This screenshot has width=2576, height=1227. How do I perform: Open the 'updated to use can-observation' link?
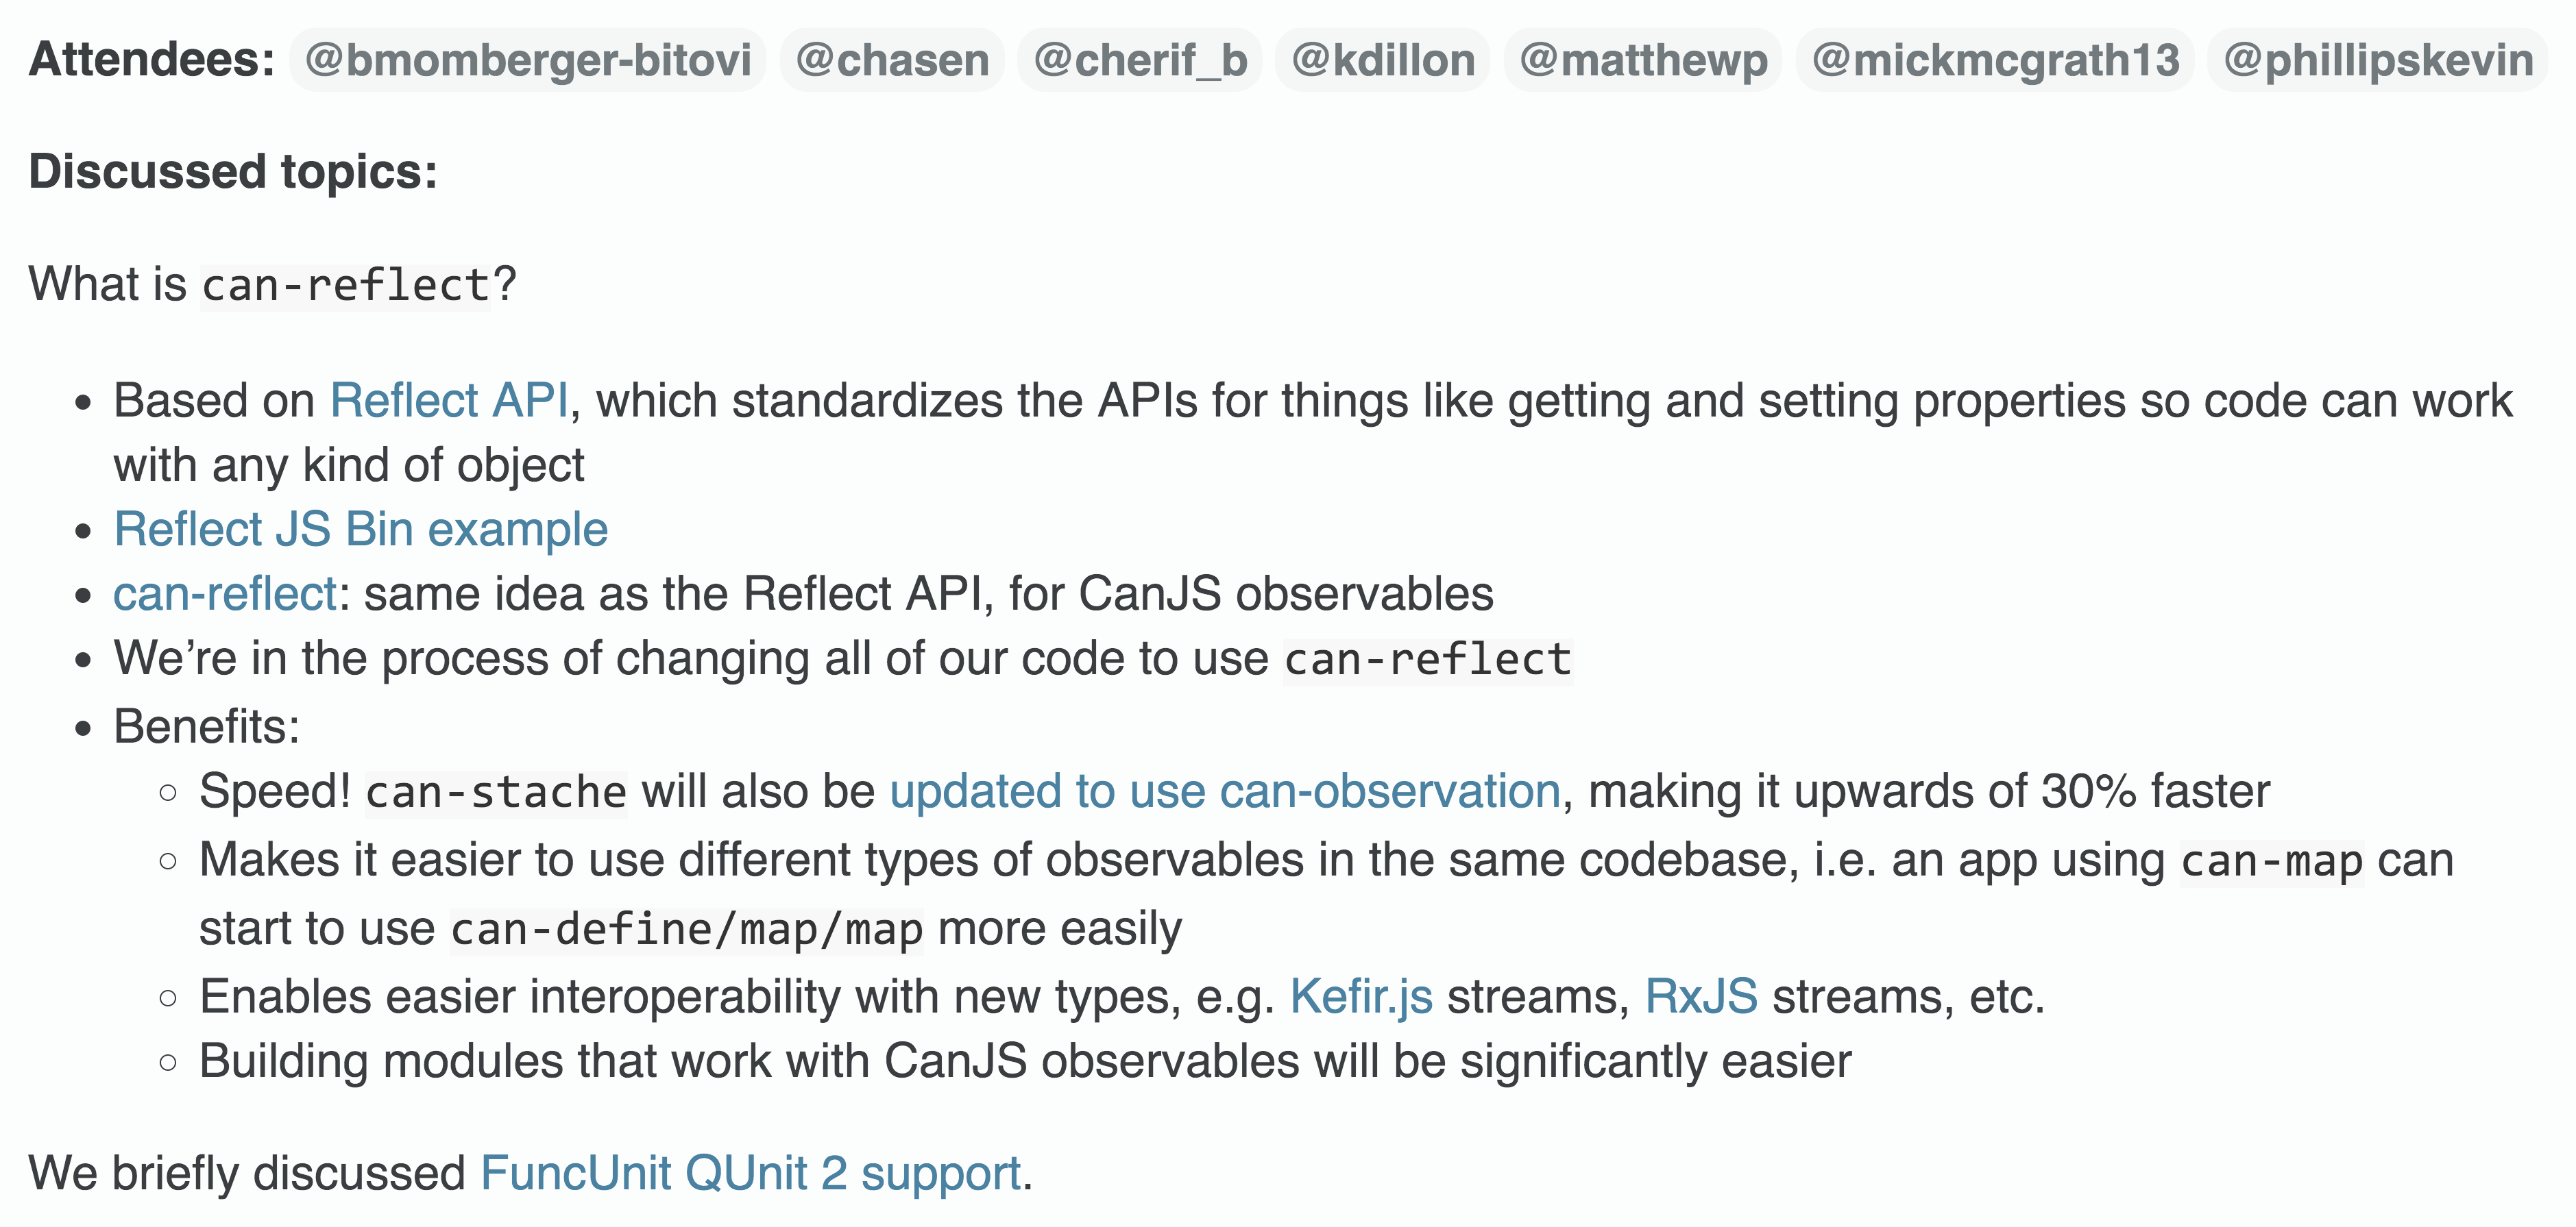1225,791
